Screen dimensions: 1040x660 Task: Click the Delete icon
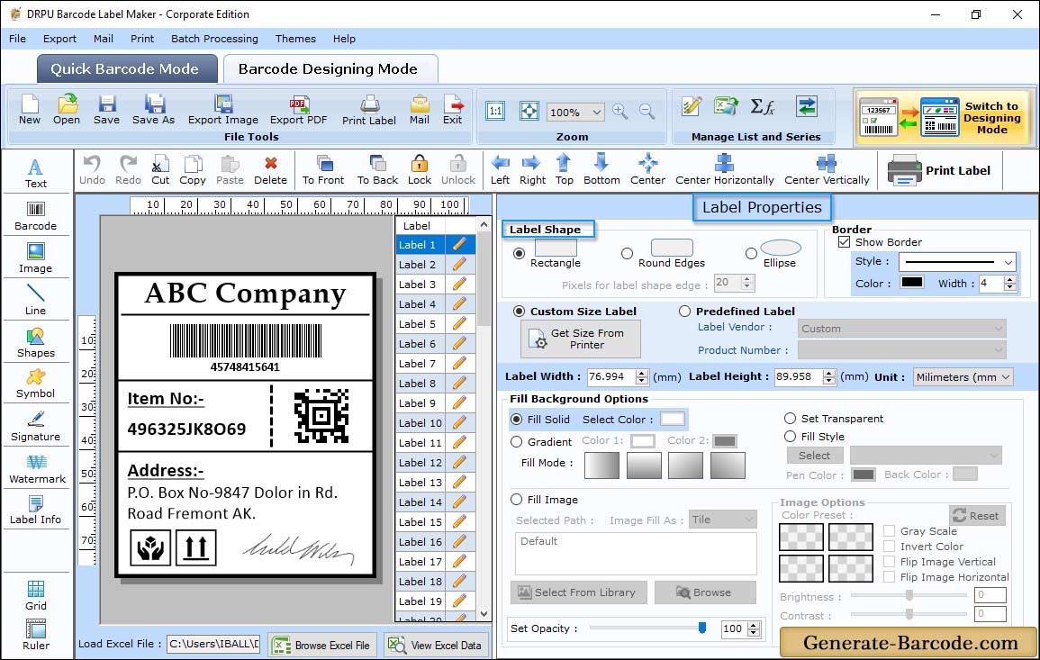pyautogui.click(x=271, y=170)
